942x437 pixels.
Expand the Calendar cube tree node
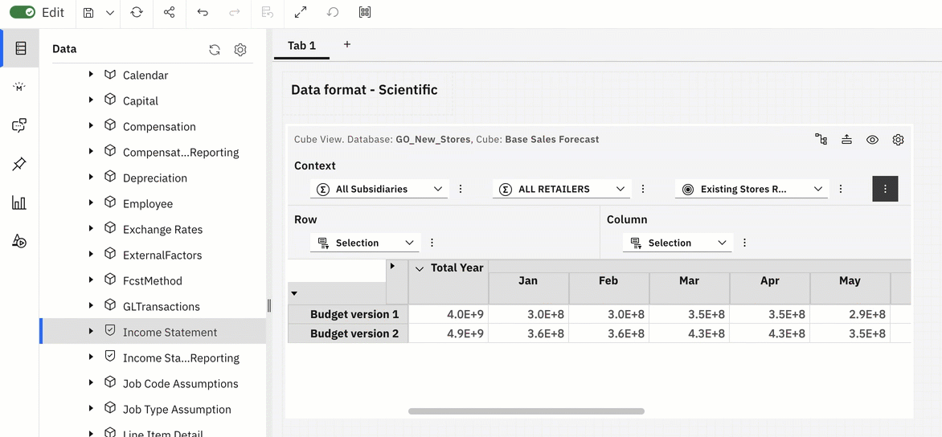91,75
